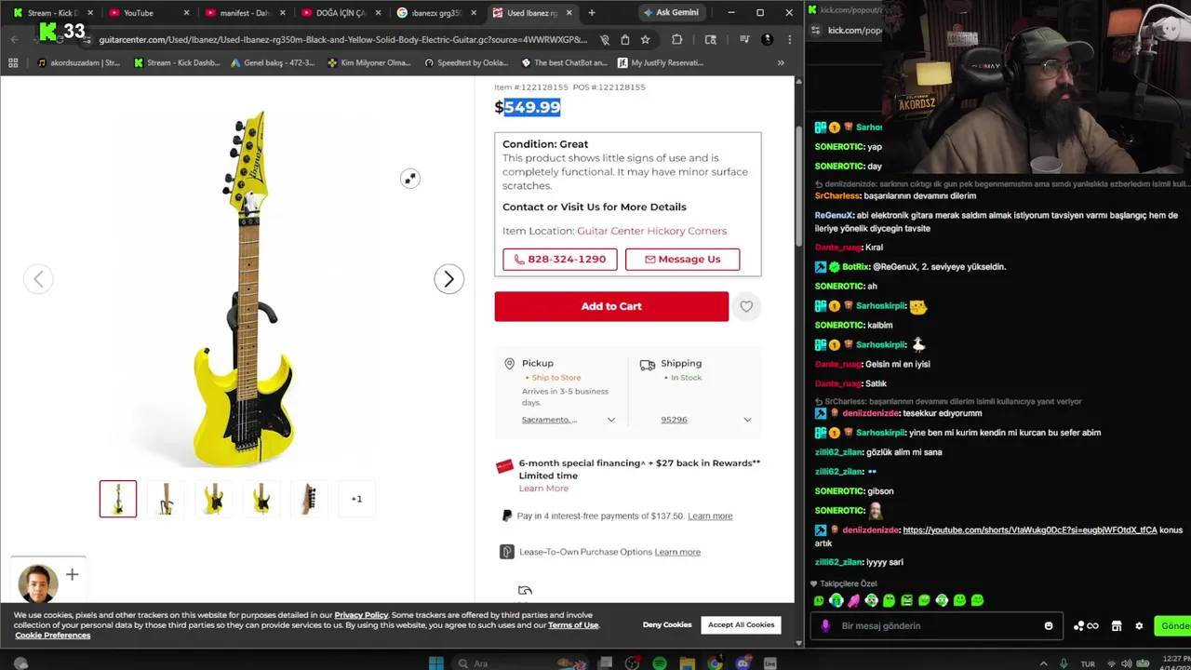The width and height of the screenshot is (1191, 670).
Task: Go back with browser back arrow
Action: [14, 40]
